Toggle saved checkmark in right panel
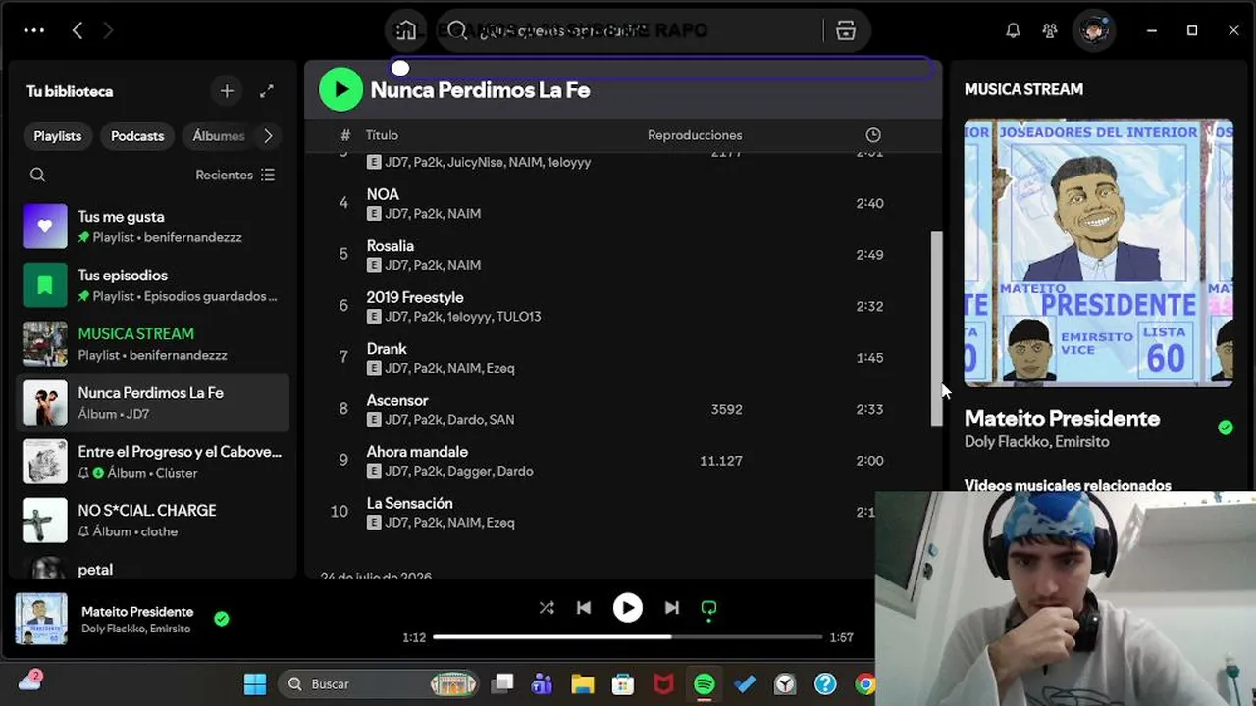The width and height of the screenshot is (1256, 706). pyautogui.click(x=1226, y=428)
